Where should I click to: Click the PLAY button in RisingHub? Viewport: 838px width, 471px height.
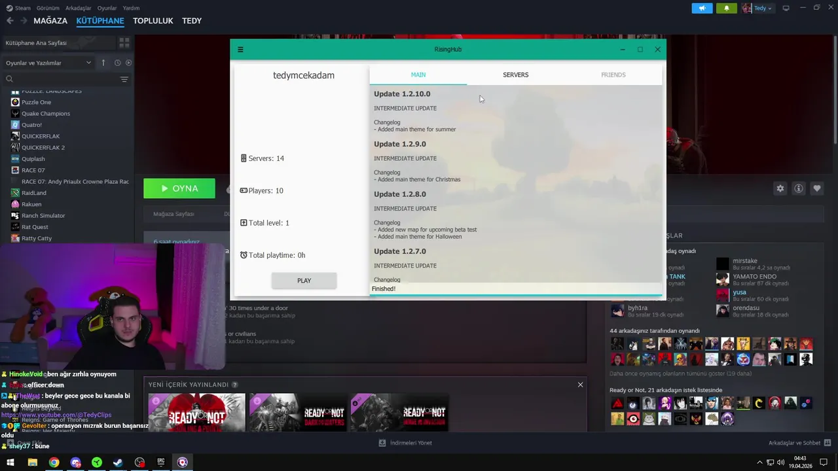304,281
